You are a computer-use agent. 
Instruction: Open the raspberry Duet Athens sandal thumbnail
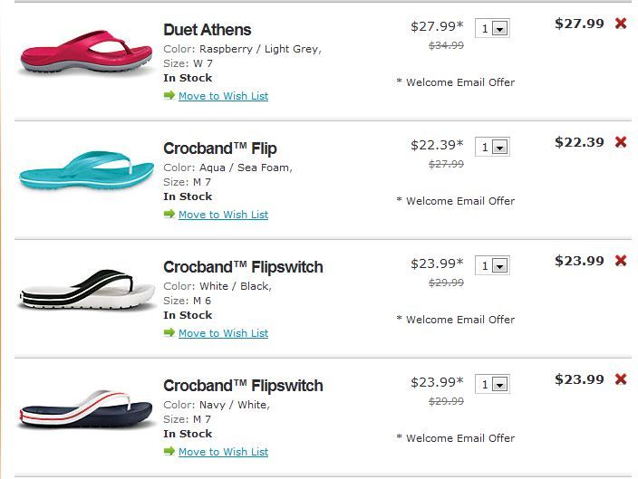pos(85,54)
